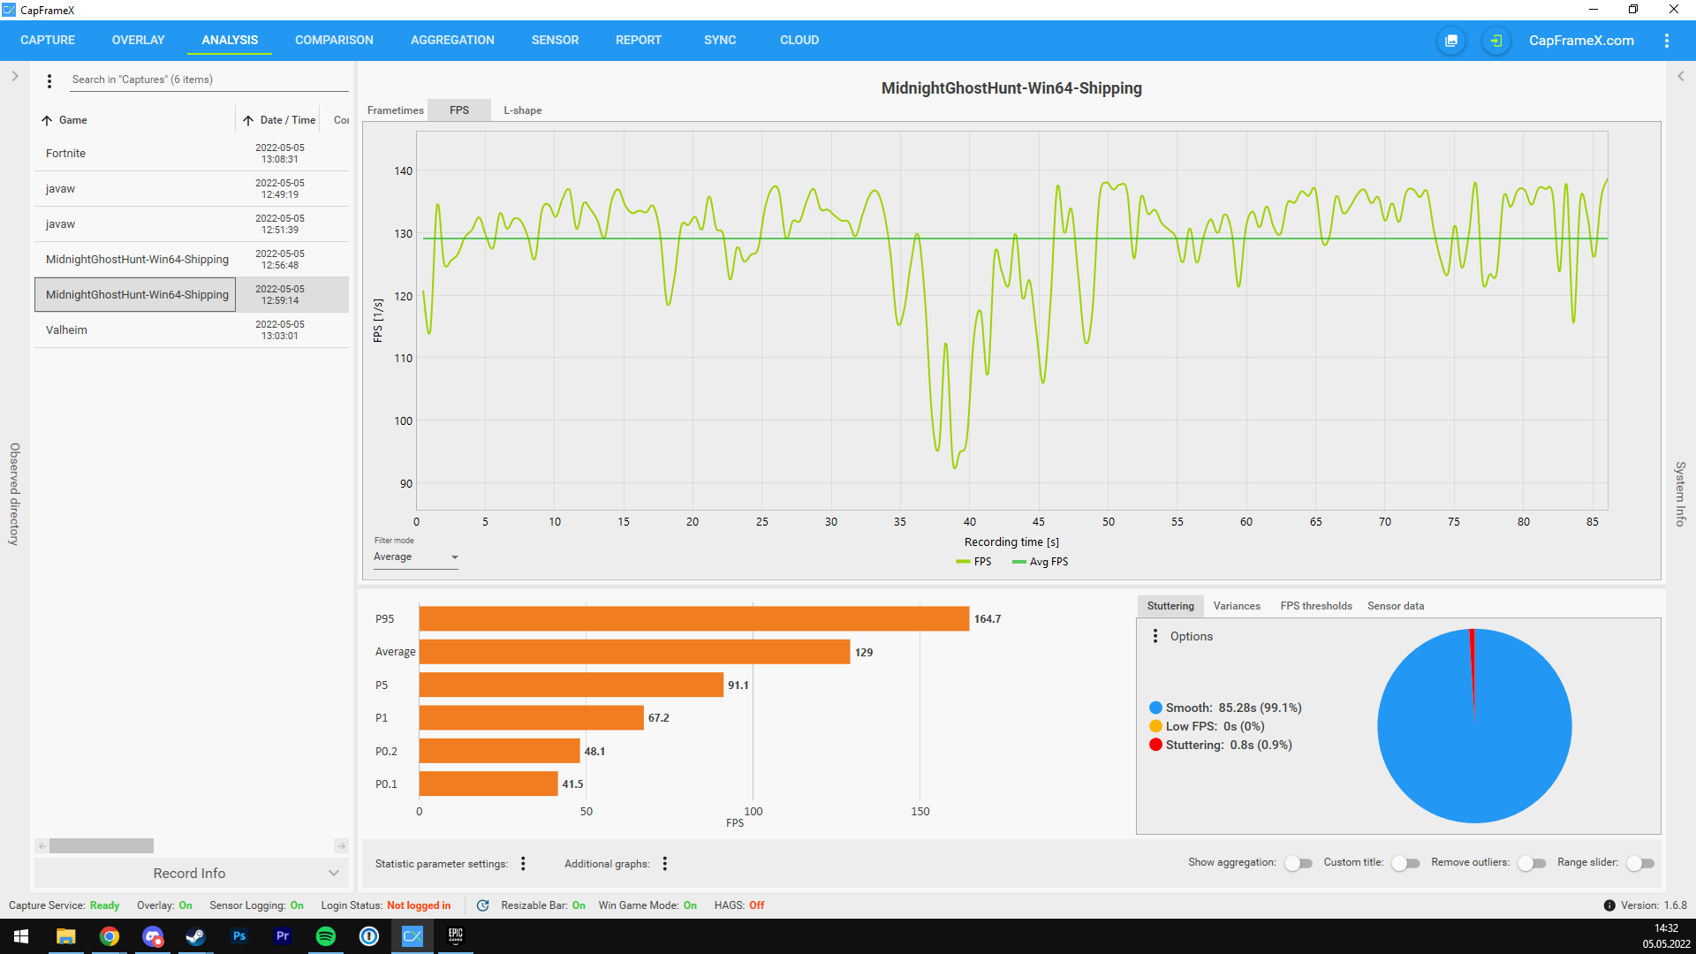Open Statistic parameter settings three-dot menu
Viewport: 1696px width, 954px height.
(x=523, y=864)
